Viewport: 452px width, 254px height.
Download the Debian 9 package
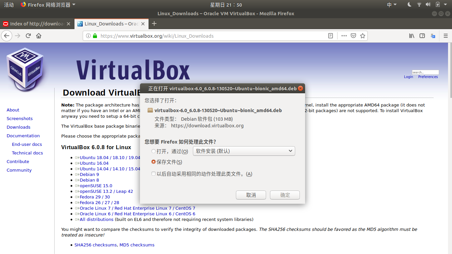[89, 174]
